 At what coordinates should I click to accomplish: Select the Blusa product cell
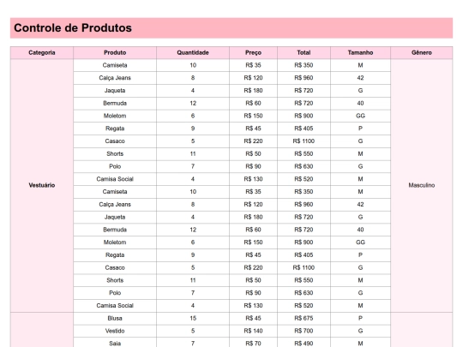coord(115,319)
